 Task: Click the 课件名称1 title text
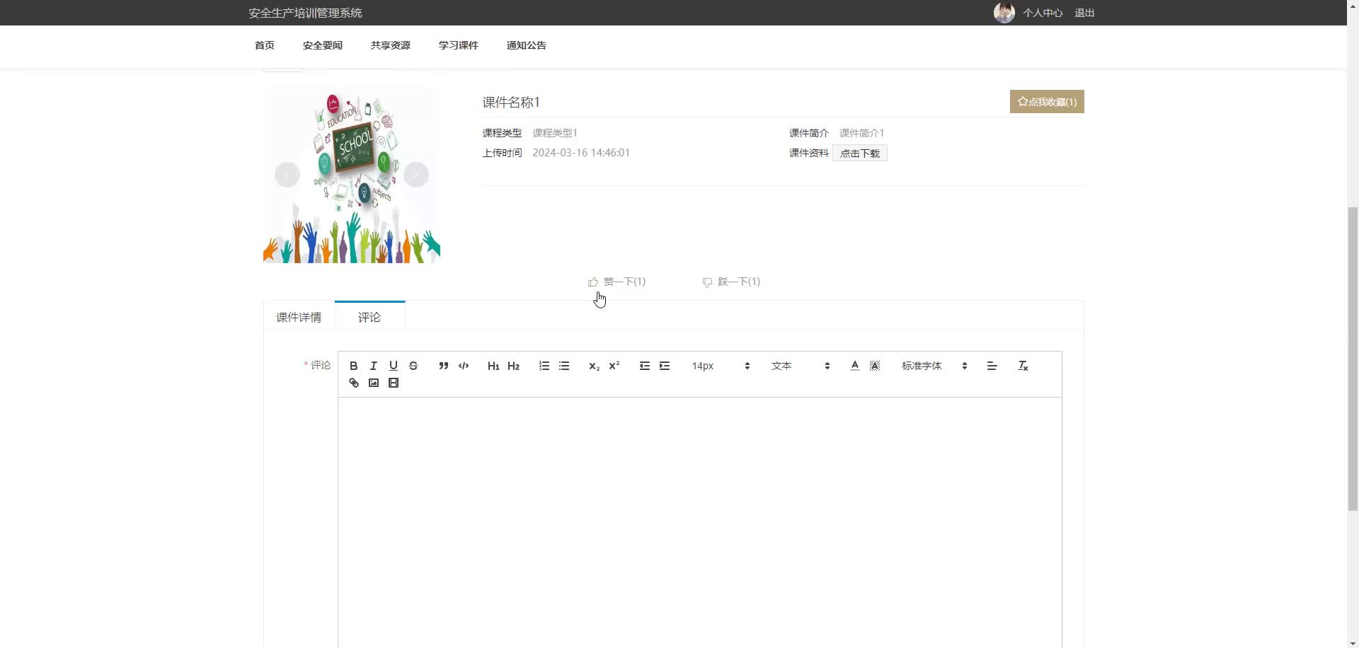(x=511, y=102)
